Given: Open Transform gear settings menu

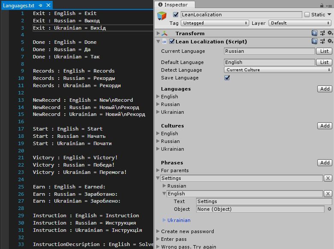Looking at the screenshot, I should pos(330,33).
